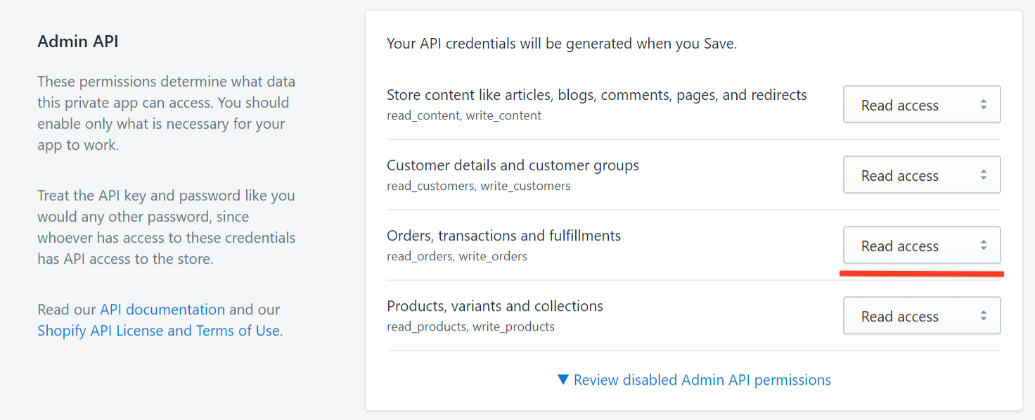This screenshot has height=420, width=1035.
Task: Open Shopify API License and Terms of Use
Action: (158, 331)
